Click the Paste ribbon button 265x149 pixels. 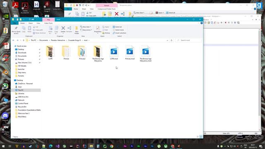point(29,29)
